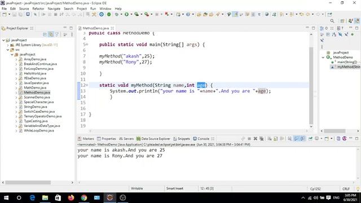Click code line 8 myMethod Rony call
The image size is (361, 203).
125,62
